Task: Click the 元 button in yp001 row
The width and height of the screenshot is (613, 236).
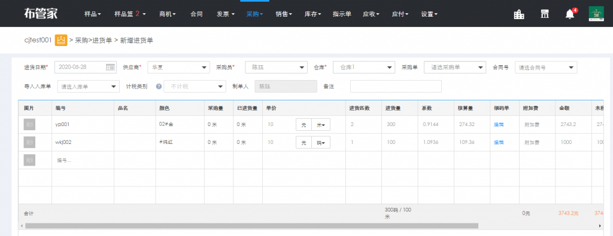Action: 304,124
